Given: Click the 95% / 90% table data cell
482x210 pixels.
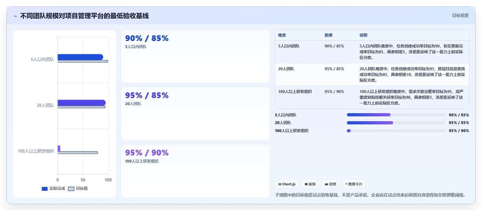Looking at the screenshot, I should click(334, 92).
